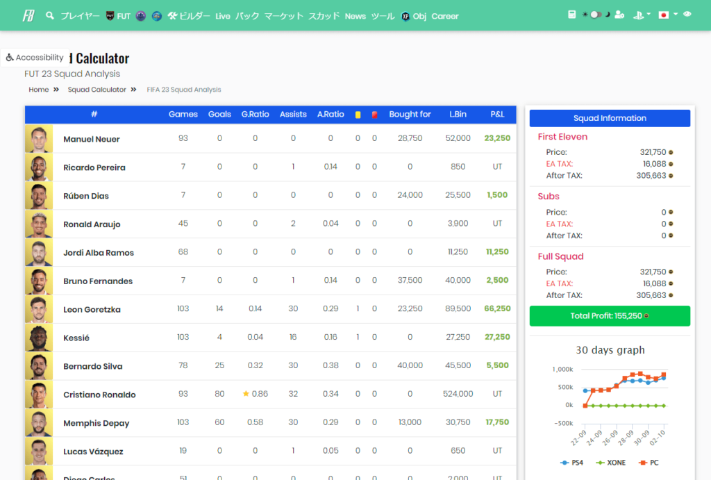Select the second round blue badge icon

pyautogui.click(x=157, y=16)
